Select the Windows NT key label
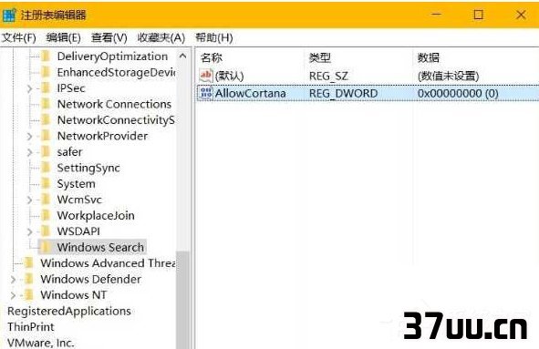539x349 pixels. coord(74,294)
